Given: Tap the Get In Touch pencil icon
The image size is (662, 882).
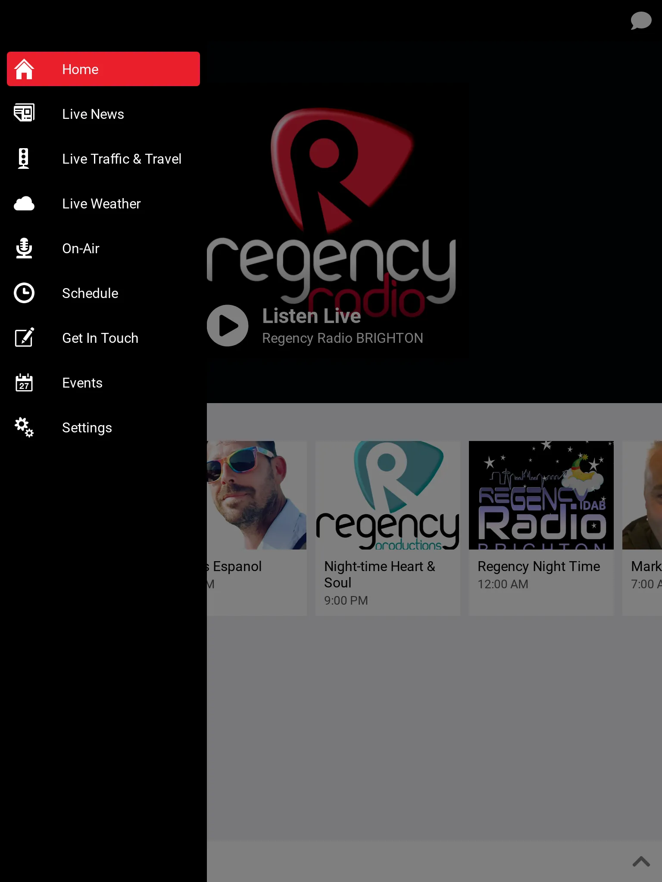Looking at the screenshot, I should (24, 337).
